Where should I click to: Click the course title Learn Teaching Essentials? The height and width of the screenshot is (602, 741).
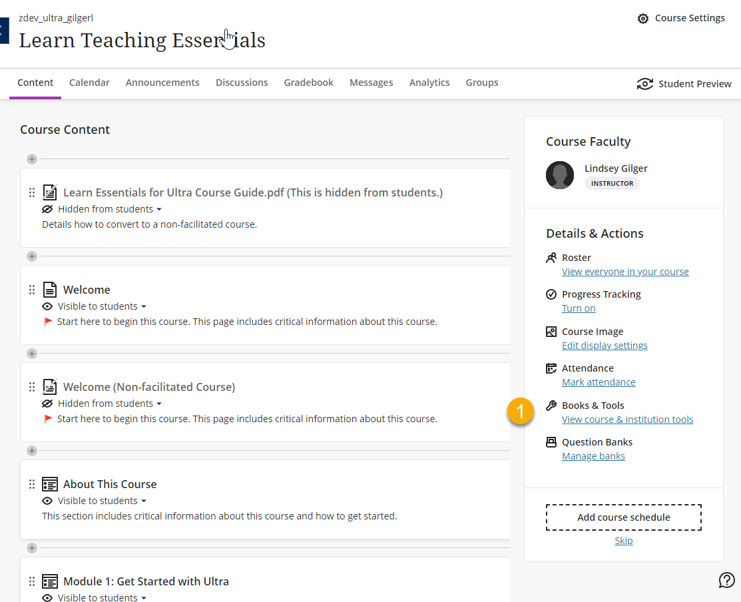click(x=142, y=40)
